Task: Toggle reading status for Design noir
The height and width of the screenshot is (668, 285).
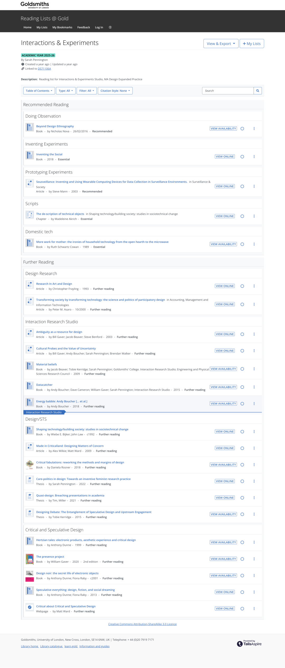Action: point(242,576)
